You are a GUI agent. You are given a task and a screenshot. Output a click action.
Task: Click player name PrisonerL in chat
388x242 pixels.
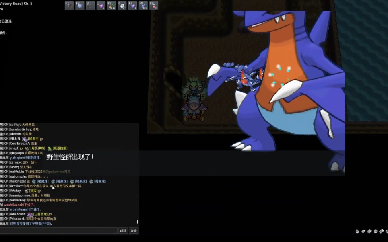coord(17,219)
